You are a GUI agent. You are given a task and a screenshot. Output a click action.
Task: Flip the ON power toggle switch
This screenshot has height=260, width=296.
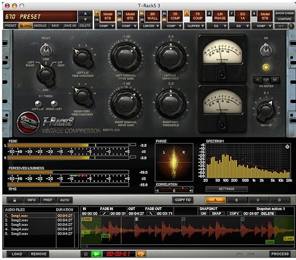(x=266, y=50)
